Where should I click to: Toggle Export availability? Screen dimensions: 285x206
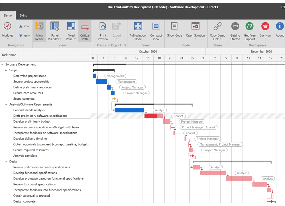pyautogui.click(x=117, y=30)
